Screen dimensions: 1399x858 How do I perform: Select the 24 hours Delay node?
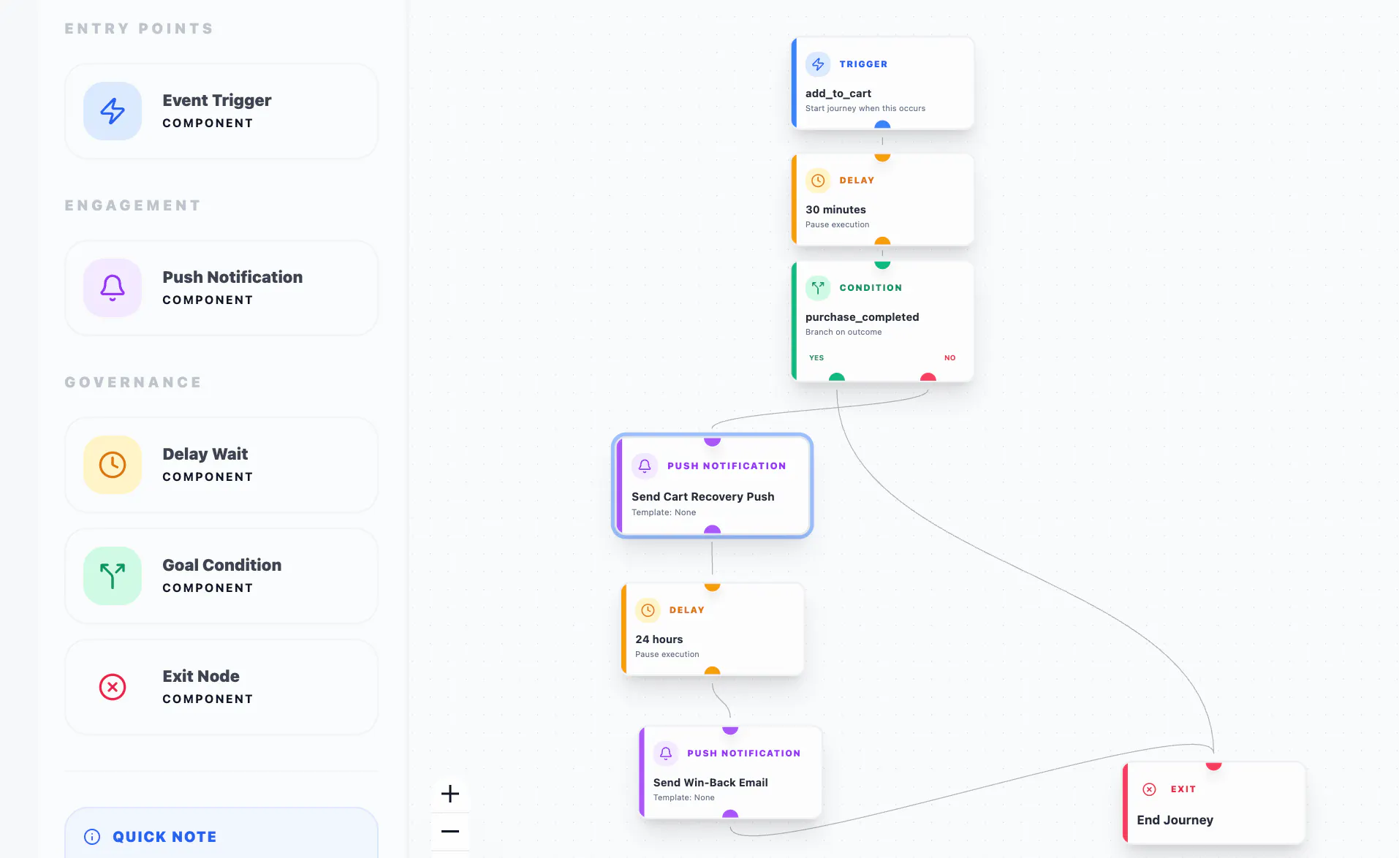713,629
